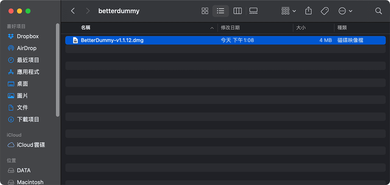
Task: Switch to icon grid view
Action: pos(205,11)
